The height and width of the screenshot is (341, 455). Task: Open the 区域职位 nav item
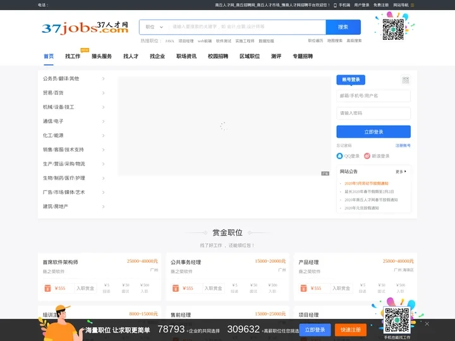250,56
